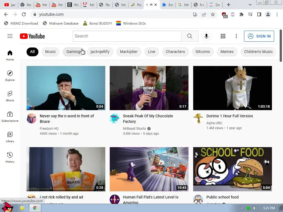Open the Alpha URU channel avatar
The height and width of the screenshot is (212, 283).
198,118
